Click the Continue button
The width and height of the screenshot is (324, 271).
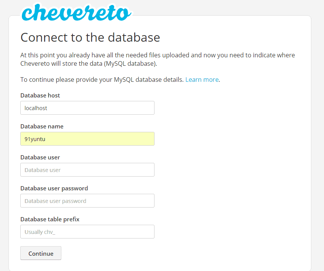[41, 253]
